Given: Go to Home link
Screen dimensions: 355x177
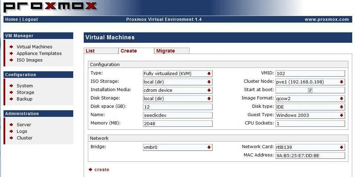Looking at the screenshot, I should click(12, 19).
